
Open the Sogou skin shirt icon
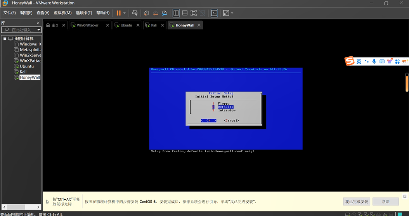390,61
